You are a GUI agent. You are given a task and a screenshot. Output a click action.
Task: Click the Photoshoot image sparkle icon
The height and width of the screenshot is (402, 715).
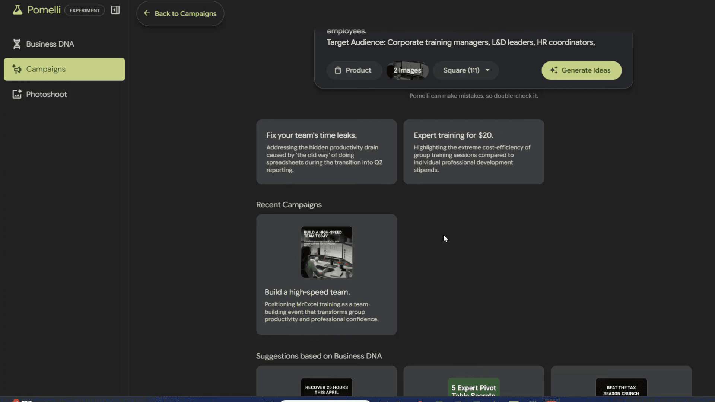tap(17, 94)
